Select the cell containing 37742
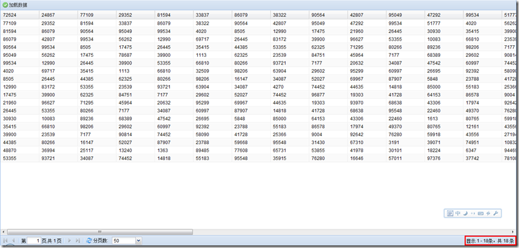The image size is (519, 248). pyautogui.click(x=483, y=158)
